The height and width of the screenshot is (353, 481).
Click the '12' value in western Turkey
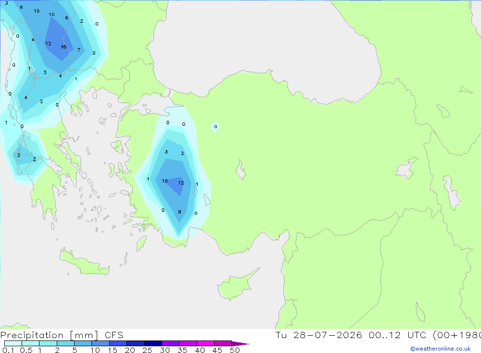[x=181, y=183]
